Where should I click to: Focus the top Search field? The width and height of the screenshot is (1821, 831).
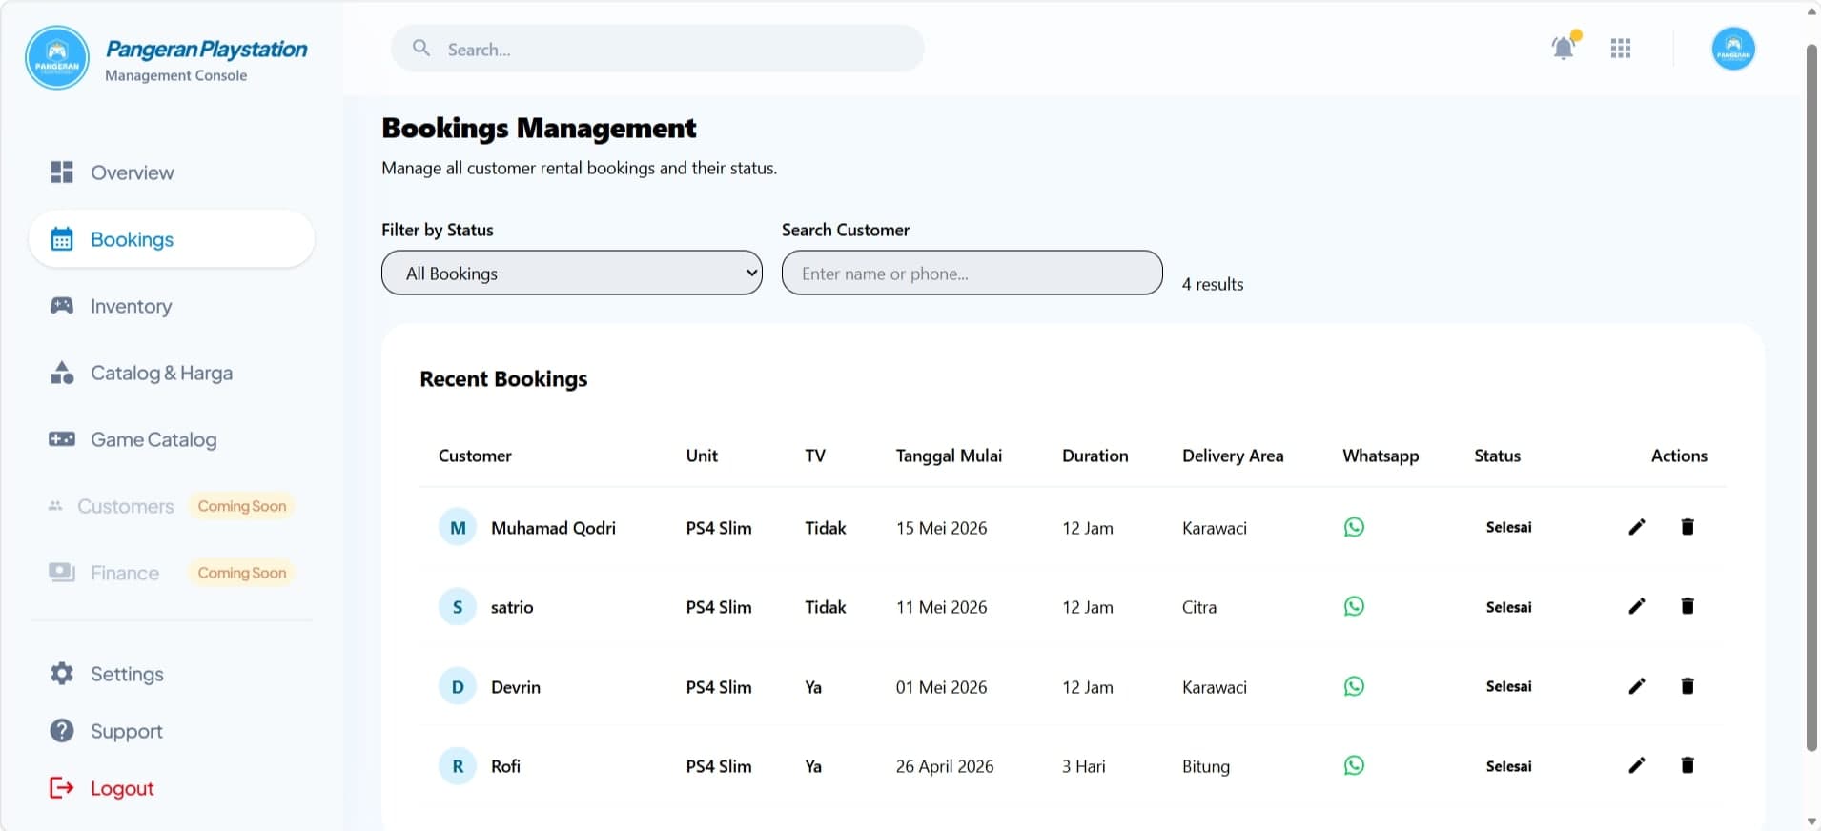[658, 49]
